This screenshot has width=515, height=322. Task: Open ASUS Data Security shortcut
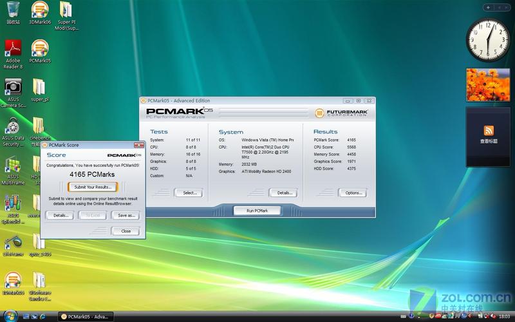point(13,132)
